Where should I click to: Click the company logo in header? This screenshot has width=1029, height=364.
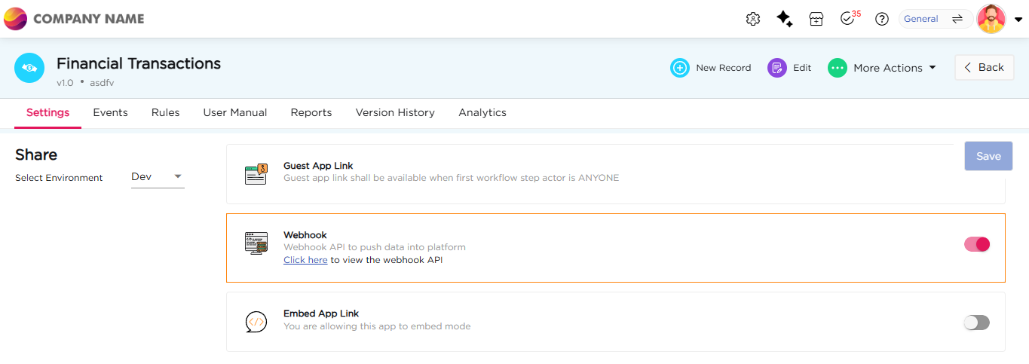pos(16,19)
